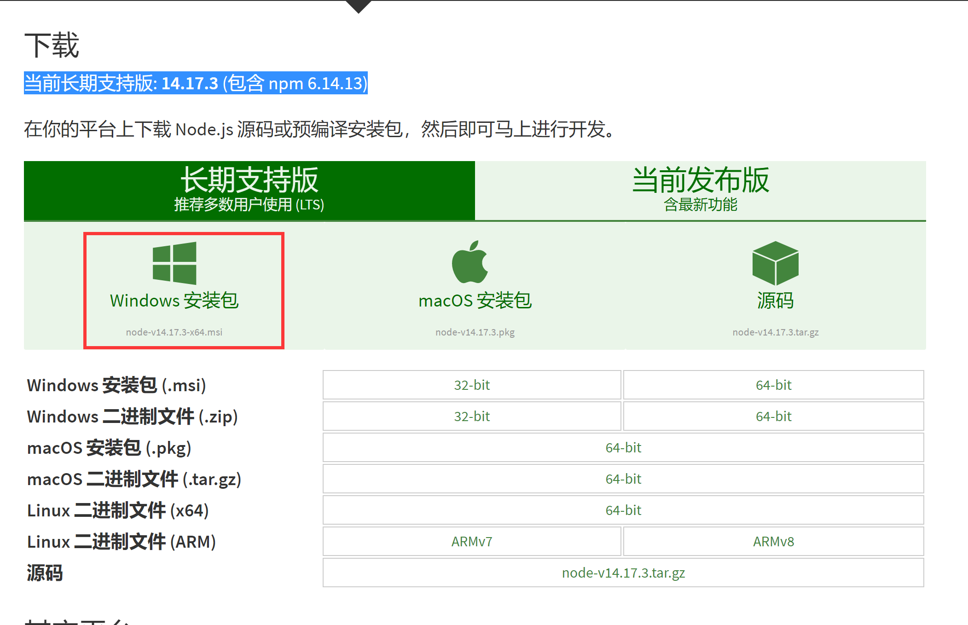
Task: Click node-v14.17.3.tar.gz in the 源码 row
Action: pyautogui.click(x=623, y=573)
